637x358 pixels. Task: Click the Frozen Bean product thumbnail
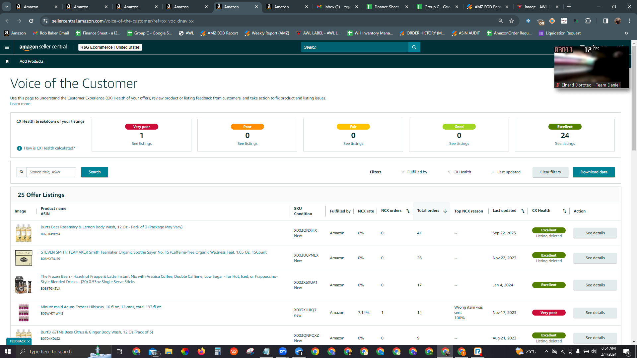(x=24, y=285)
